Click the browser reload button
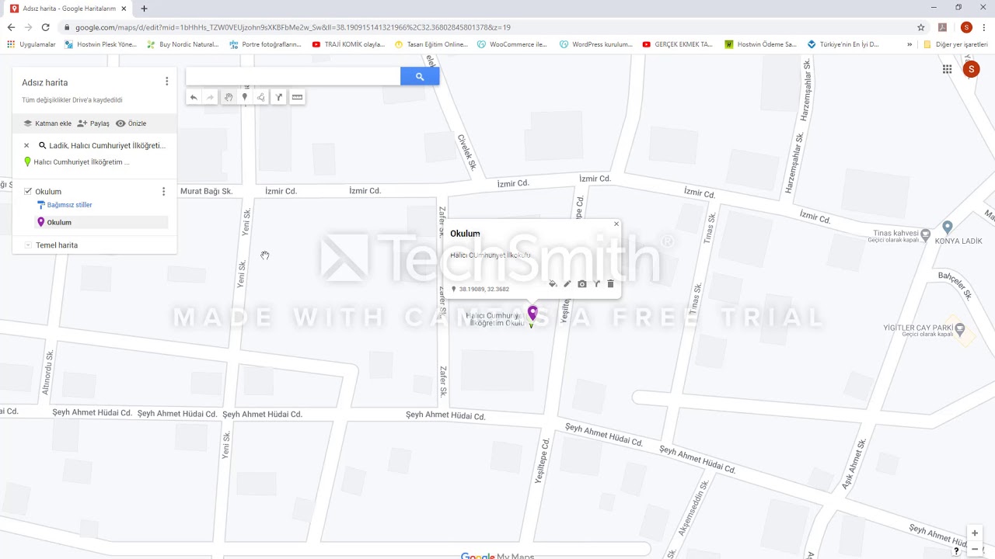The width and height of the screenshot is (995, 559). [45, 27]
